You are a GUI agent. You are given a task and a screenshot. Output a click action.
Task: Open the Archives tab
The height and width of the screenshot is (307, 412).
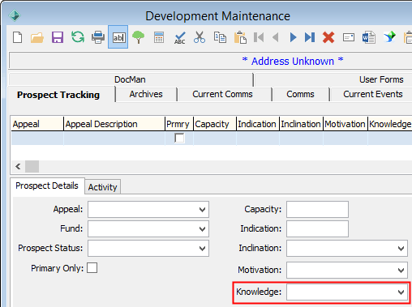coord(146,94)
